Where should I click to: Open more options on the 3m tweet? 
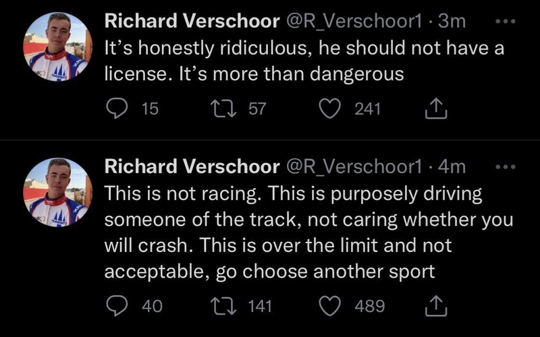point(504,21)
